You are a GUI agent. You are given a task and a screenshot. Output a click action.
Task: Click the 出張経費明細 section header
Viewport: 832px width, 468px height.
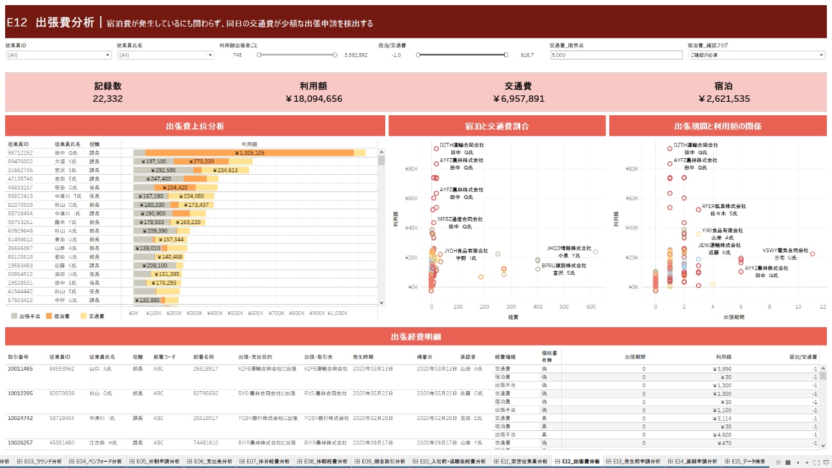coord(415,337)
